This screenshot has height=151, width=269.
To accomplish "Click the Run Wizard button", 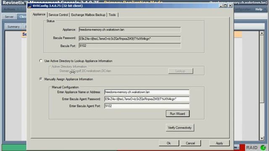I will click(177, 114).
